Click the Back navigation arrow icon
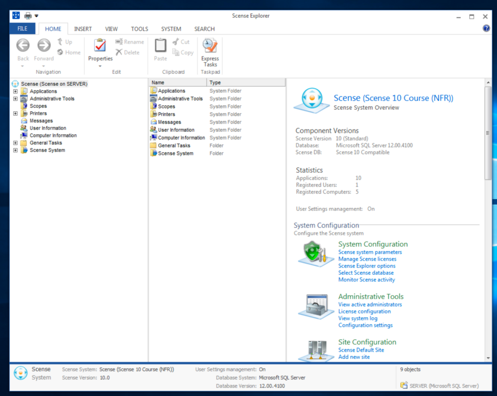Viewport: 497px width, 396px height. pyautogui.click(x=23, y=45)
